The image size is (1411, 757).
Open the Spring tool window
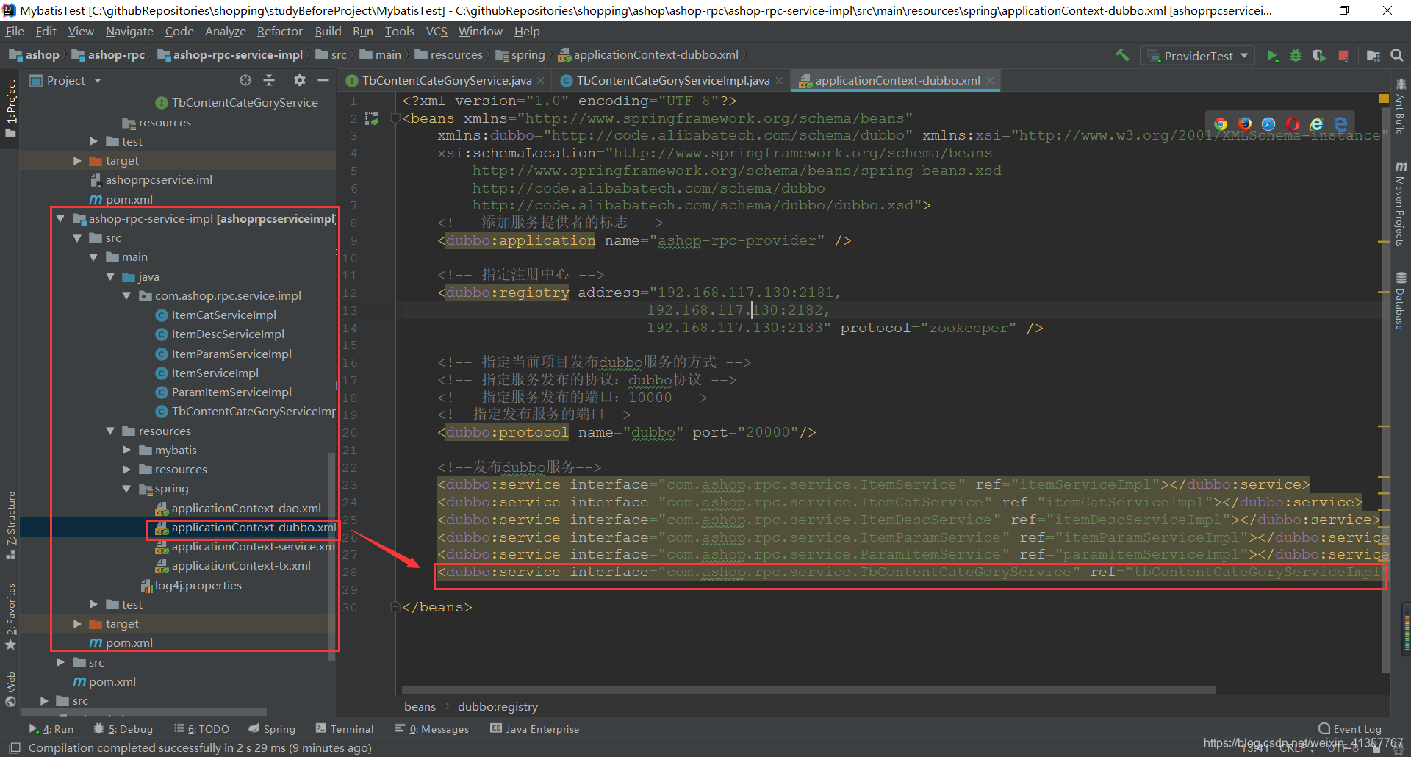[x=271, y=729]
